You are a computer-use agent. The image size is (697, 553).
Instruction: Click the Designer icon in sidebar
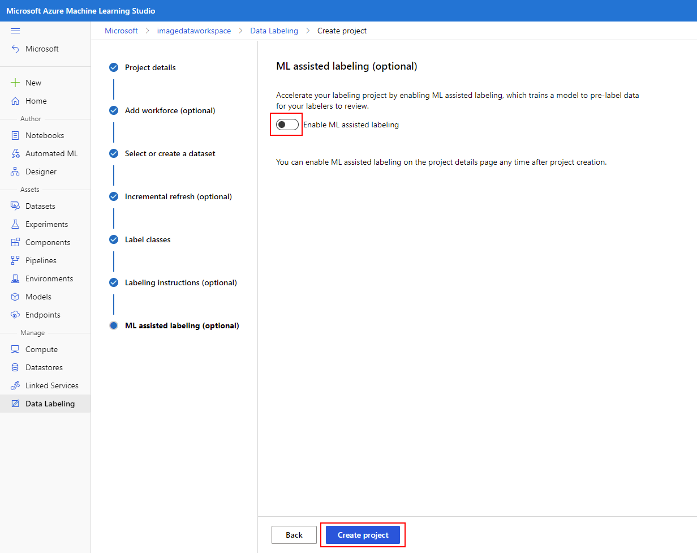[15, 172]
